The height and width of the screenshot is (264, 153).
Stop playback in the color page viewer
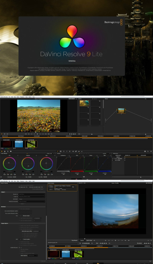37,134
